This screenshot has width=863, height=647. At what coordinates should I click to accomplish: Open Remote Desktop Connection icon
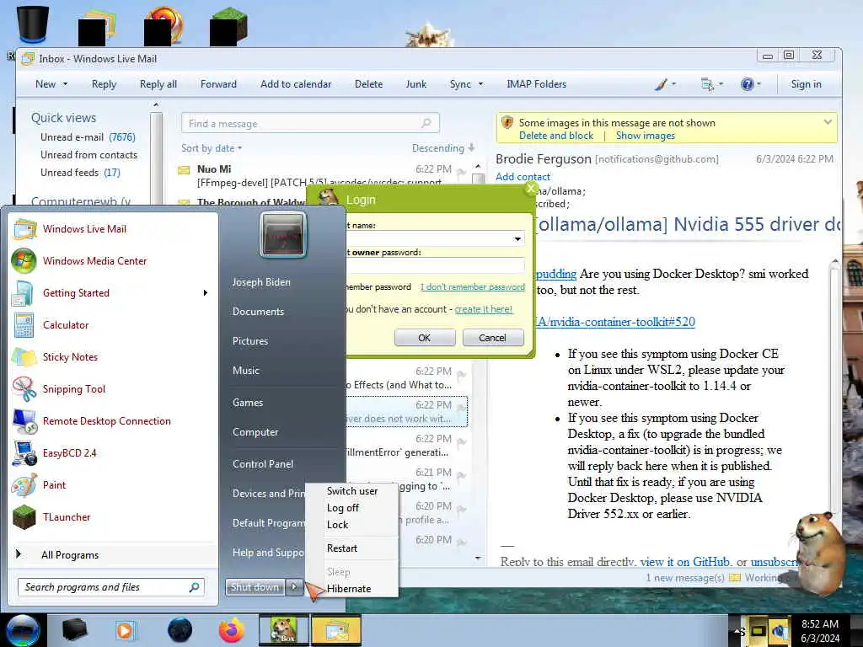coord(24,421)
